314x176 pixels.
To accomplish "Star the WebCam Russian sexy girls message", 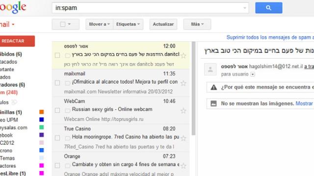I will (x=183, y=110).
